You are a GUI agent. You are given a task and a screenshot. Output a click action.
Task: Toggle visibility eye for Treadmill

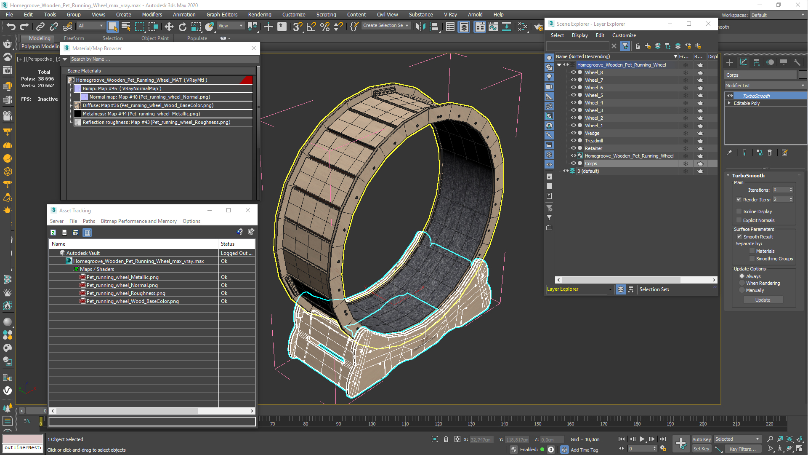573,141
